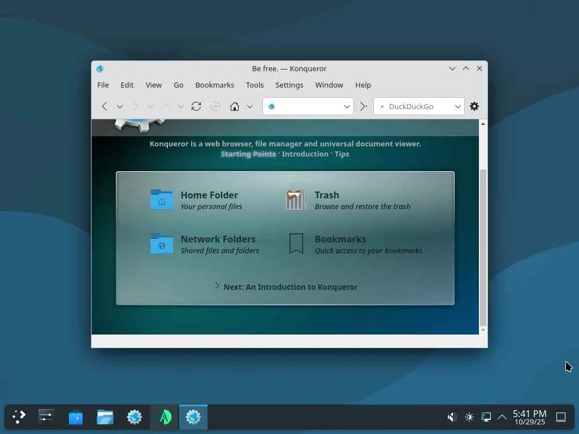Click the DuckDuckGo search field
The image size is (579, 434).
(x=419, y=107)
